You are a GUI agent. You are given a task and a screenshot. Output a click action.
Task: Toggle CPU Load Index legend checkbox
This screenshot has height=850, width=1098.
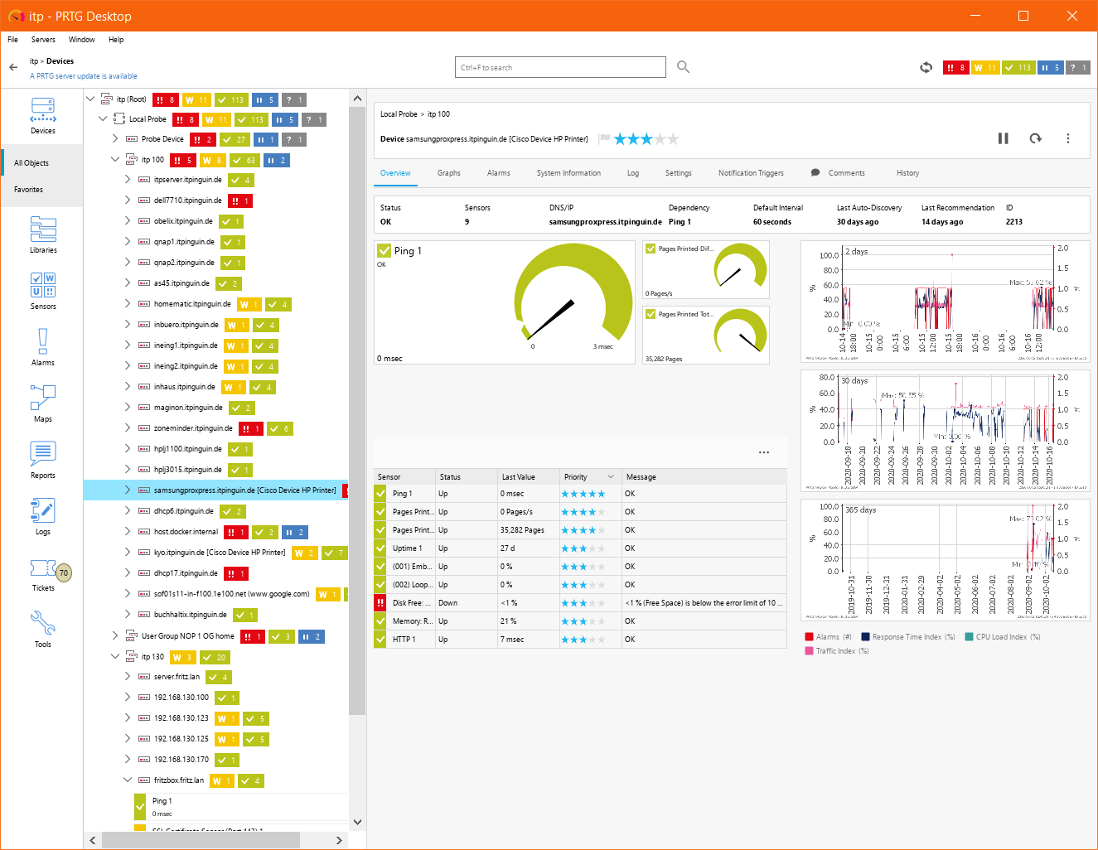point(969,637)
